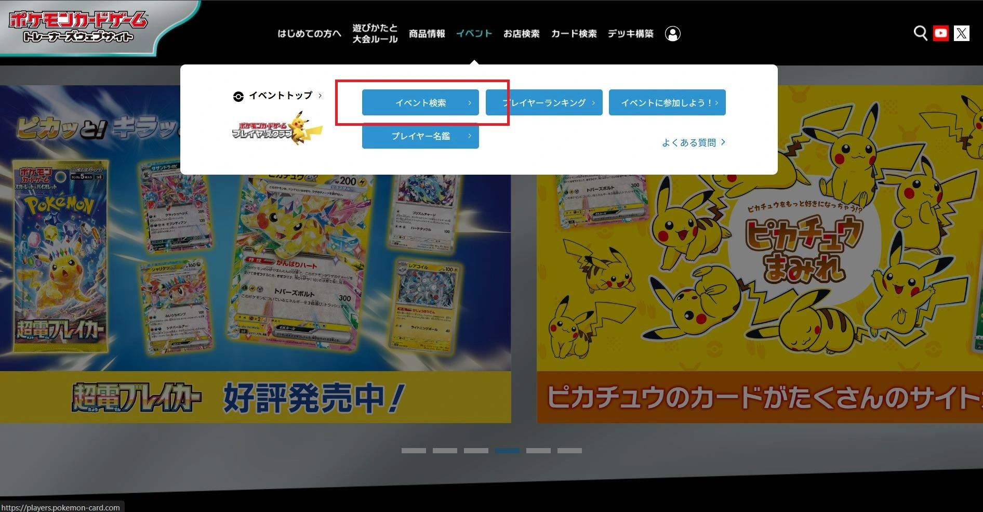Select the active fourth carousel indicator
Screen dimensions: 983x512
[x=507, y=451]
